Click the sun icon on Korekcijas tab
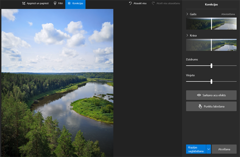 pyautogui.click(x=69, y=3)
